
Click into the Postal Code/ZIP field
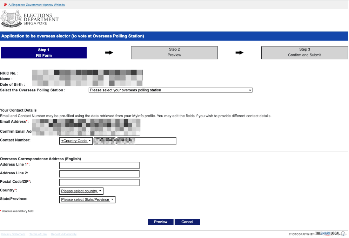pyautogui.click(x=99, y=182)
